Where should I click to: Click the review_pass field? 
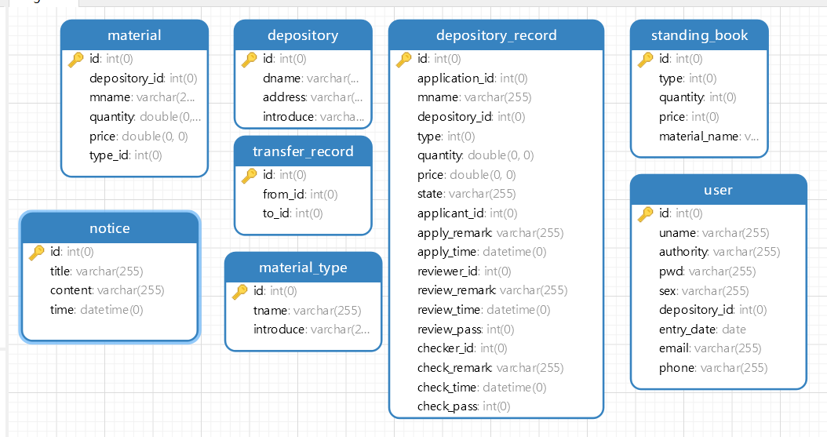point(466,330)
